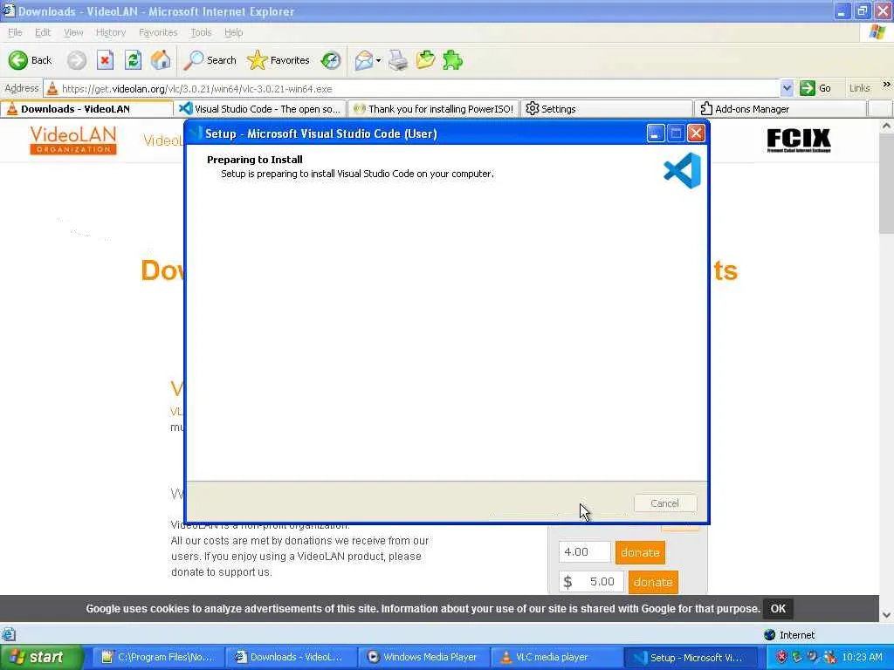Open the History menu
Image resolution: width=894 pixels, height=670 pixels.
pyautogui.click(x=111, y=32)
